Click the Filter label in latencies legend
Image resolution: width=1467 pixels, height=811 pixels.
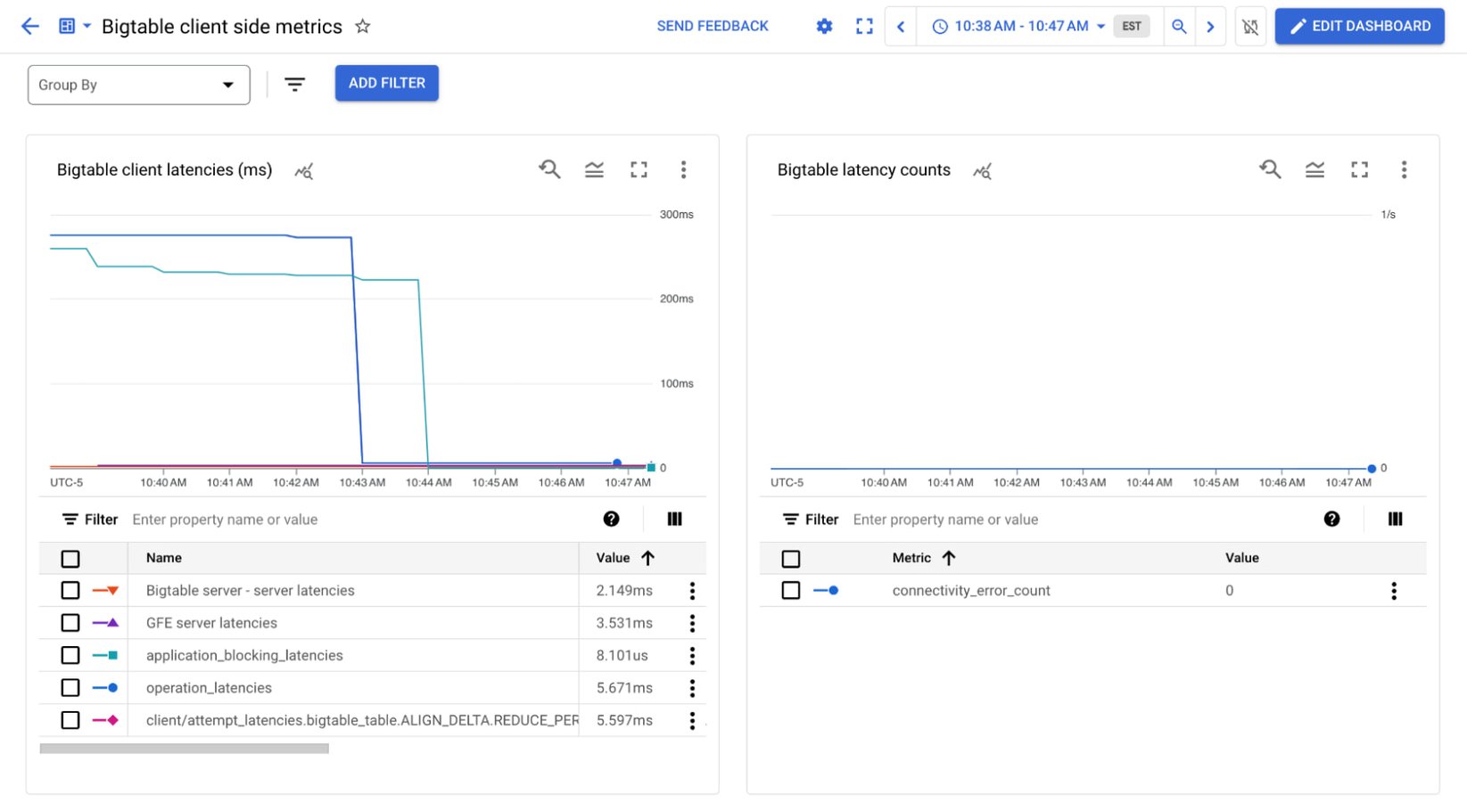tap(90, 520)
